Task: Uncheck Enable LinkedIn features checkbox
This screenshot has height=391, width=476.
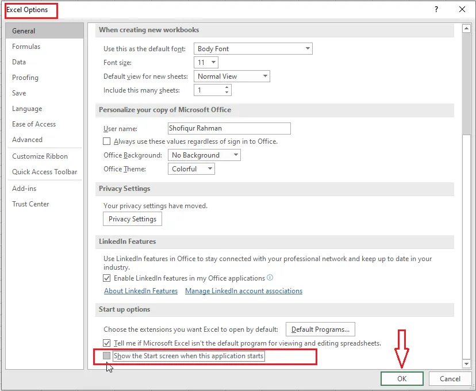Action: pos(106,278)
